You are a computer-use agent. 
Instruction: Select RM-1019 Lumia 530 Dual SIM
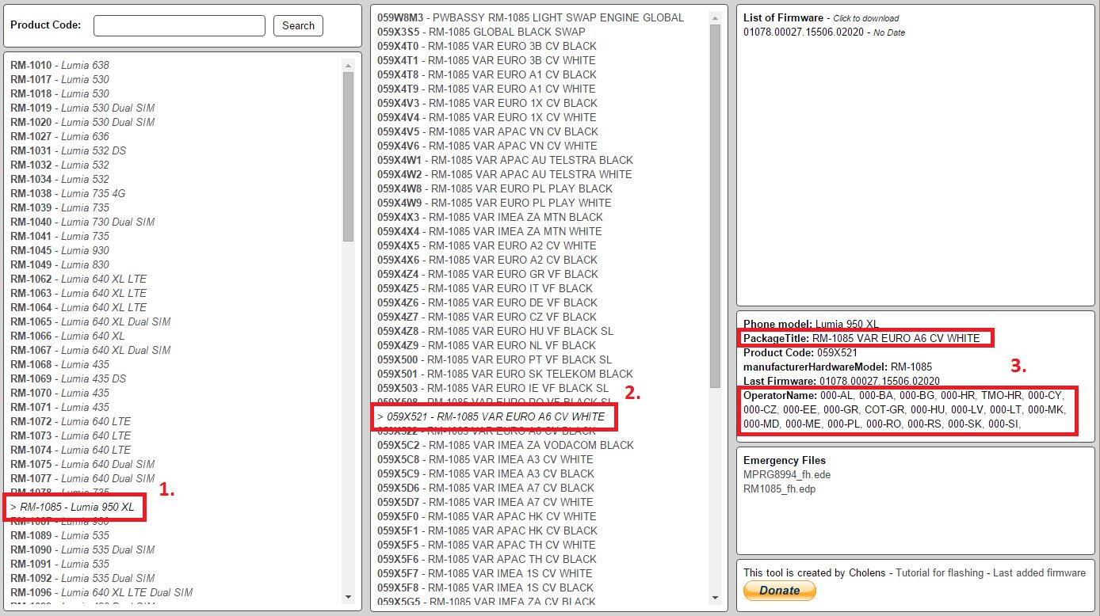pos(82,108)
